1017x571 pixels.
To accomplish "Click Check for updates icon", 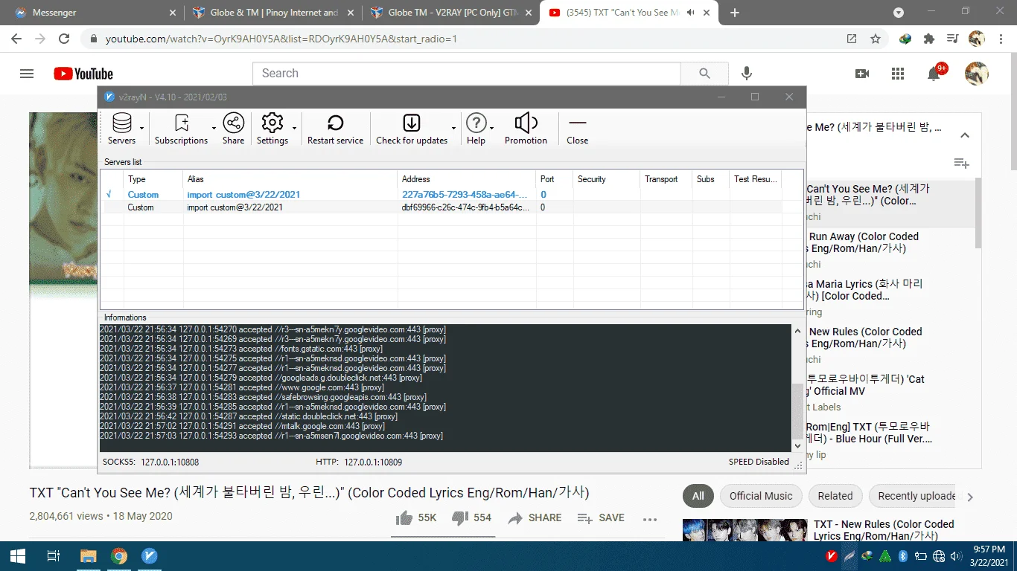I will pos(412,129).
